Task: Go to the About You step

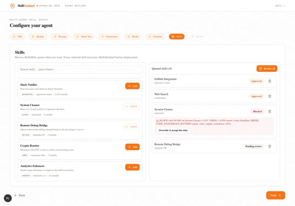Action: point(84,36)
